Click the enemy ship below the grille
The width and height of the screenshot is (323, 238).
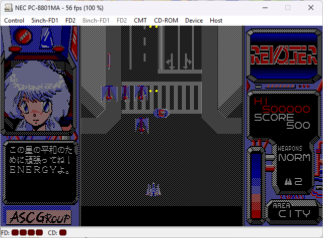142,125
